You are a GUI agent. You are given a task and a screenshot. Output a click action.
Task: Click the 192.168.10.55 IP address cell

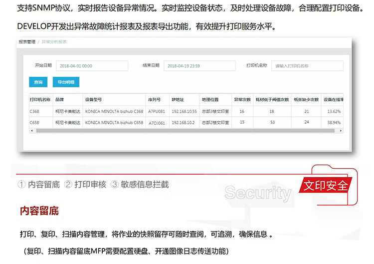coord(183,111)
